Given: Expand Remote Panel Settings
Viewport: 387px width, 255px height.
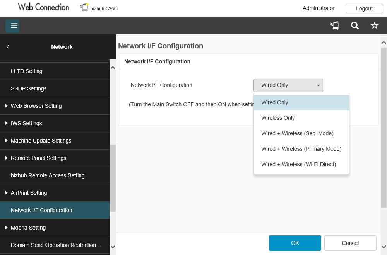Looking at the screenshot, I should coord(38,158).
